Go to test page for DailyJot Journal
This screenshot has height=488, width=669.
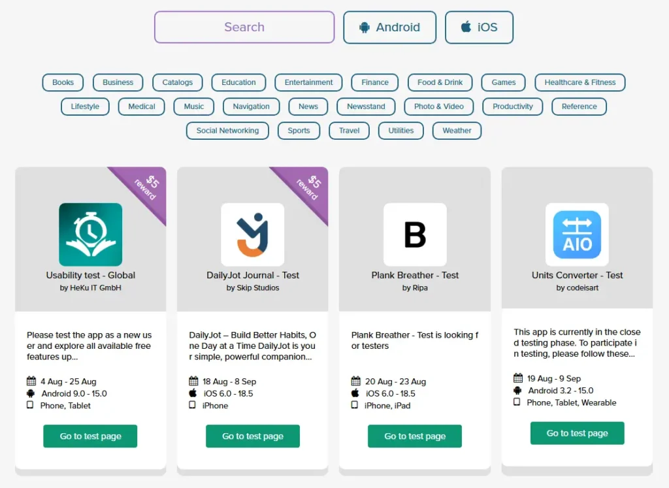pyautogui.click(x=253, y=436)
